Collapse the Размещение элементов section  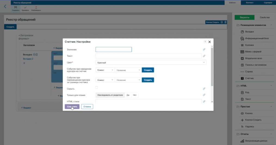point(271,25)
